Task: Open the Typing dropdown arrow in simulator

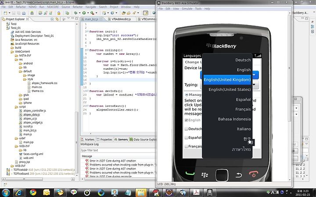Action: pyautogui.click(x=255, y=85)
